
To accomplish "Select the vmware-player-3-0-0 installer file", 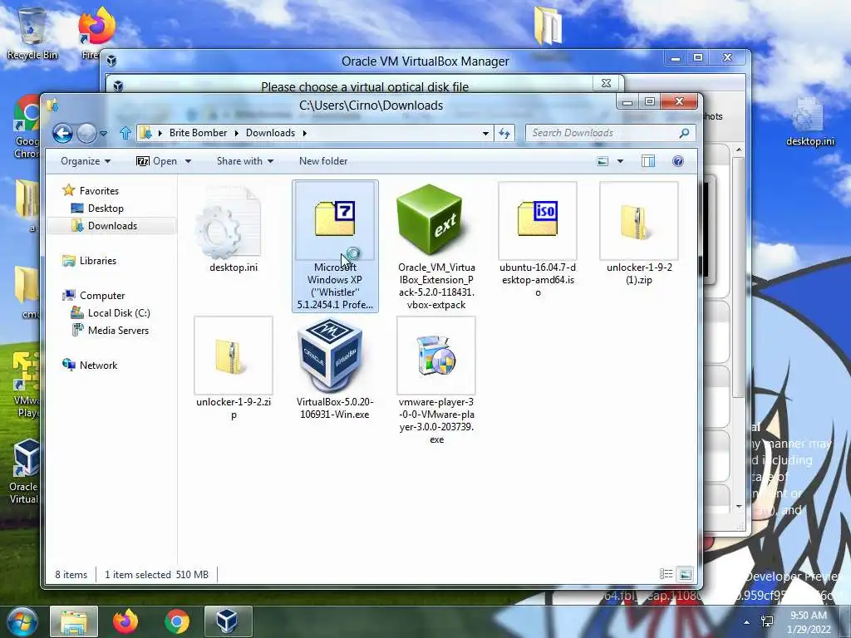I will pyautogui.click(x=435, y=380).
